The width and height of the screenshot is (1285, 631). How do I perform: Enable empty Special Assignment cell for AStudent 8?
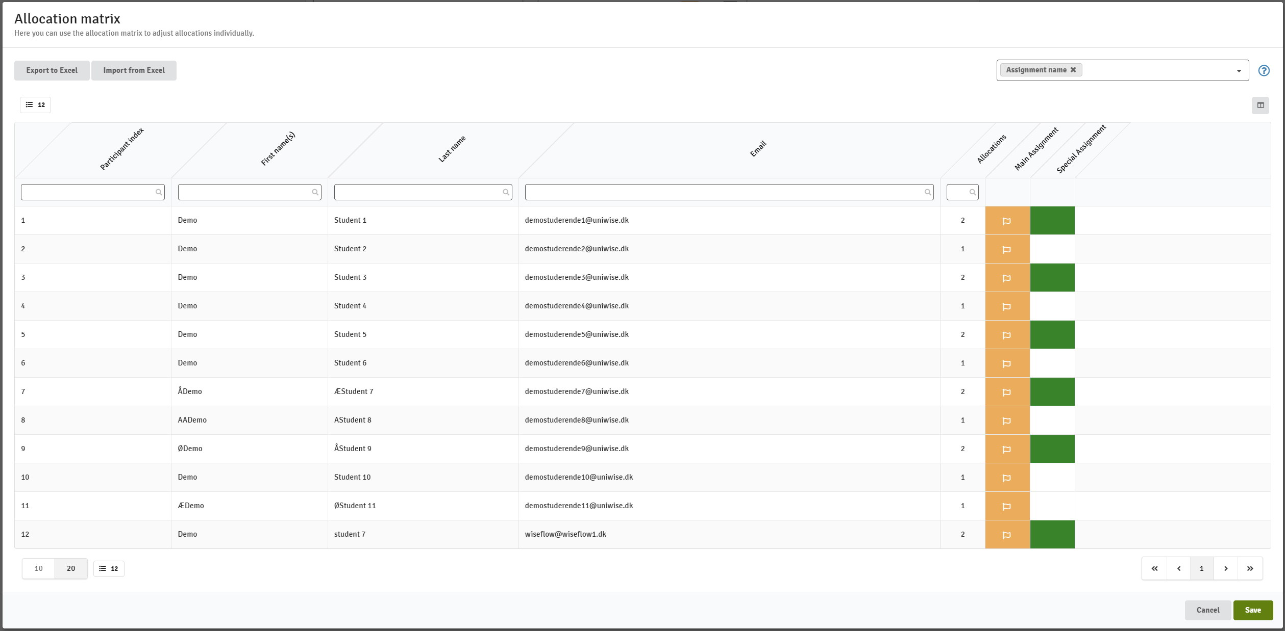1052,420
